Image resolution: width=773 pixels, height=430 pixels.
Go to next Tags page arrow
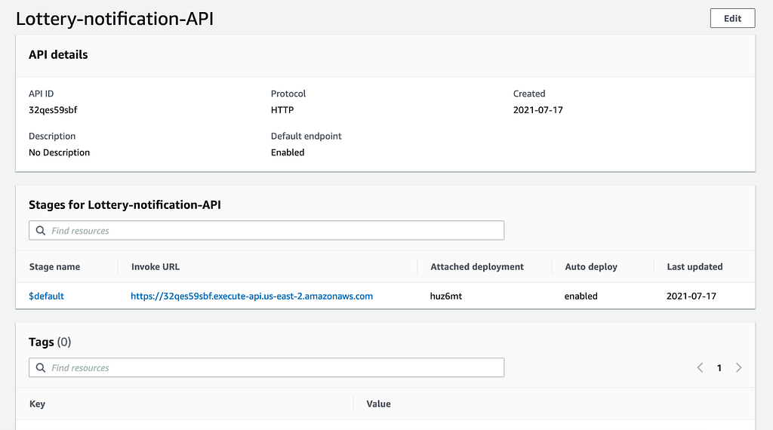tap(738, 367)
